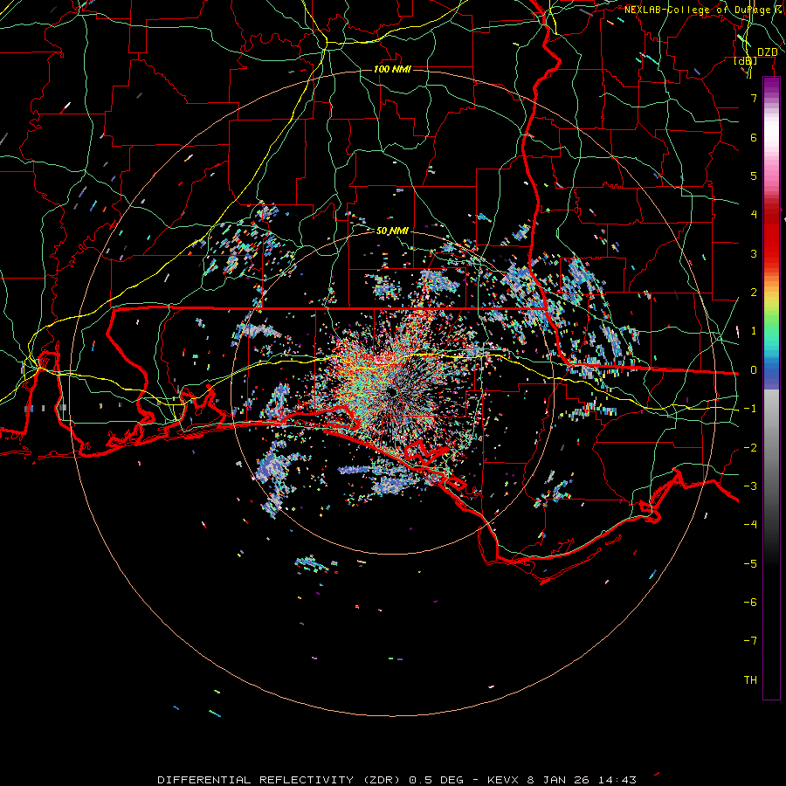Click the "14:43" timestamp in the caption

pyautogui.click(x=617, y=780)
